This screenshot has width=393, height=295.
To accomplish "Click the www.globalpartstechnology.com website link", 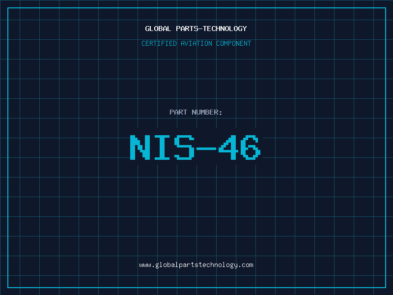I will coord(196,265).
